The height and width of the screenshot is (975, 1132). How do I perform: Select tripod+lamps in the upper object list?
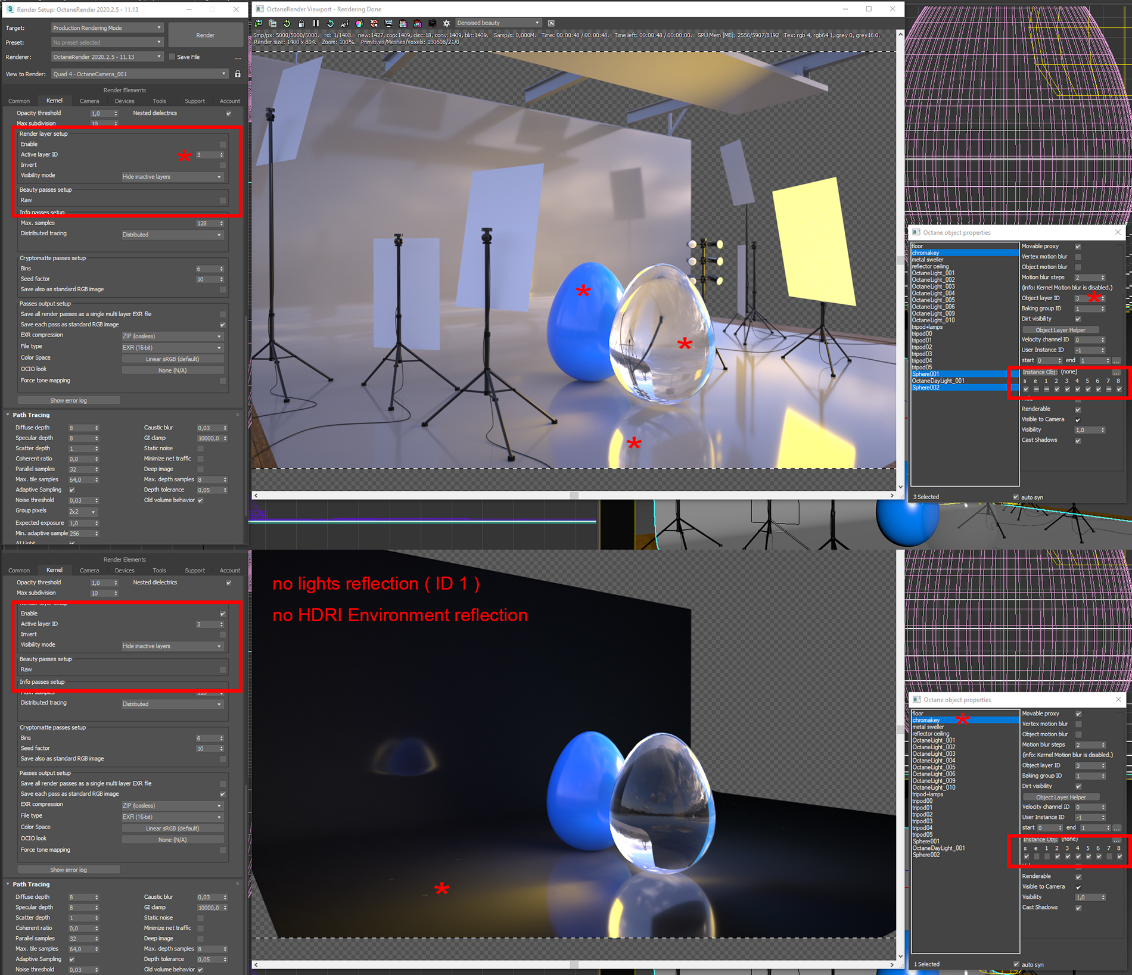click(x=965, y=327)
